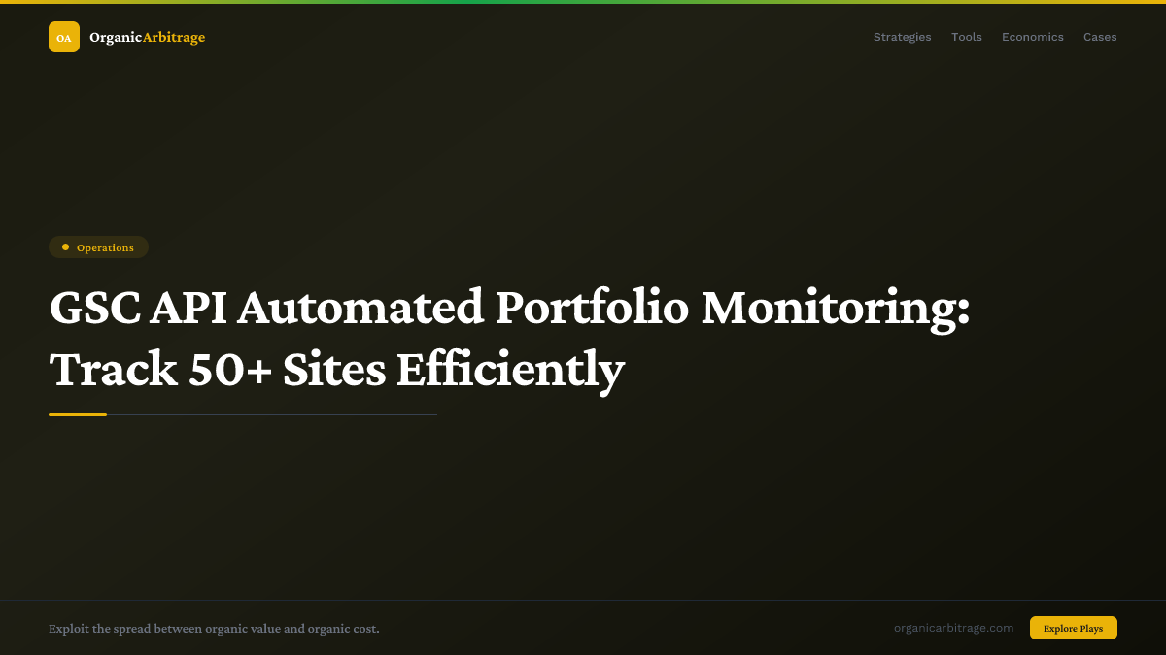This screenshot has width=1166, height=655.
Task: Click the OrganicArbitrage wordmark
Action: pyautogui.click(x=146, y=37)
